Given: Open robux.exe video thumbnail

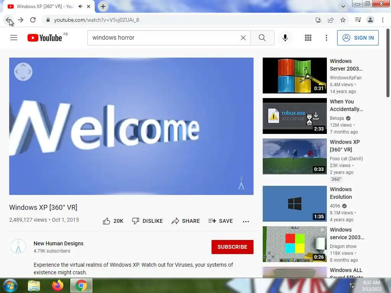Looking at the screenshot, I should [x=295, y=116].
